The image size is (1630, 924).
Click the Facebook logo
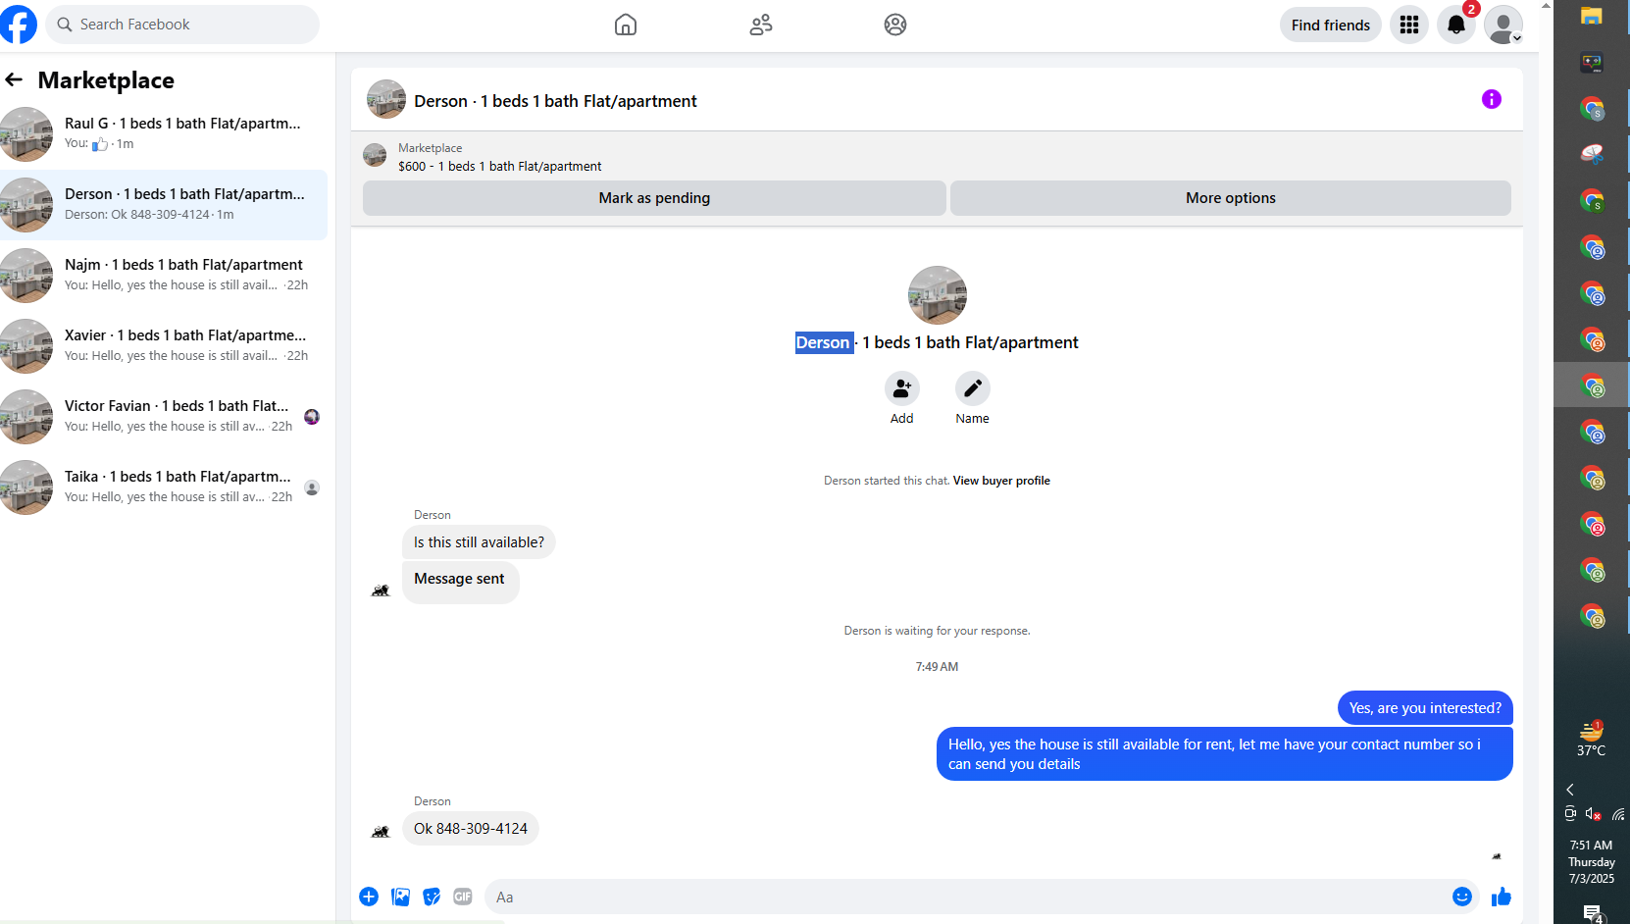pos(17,25)
